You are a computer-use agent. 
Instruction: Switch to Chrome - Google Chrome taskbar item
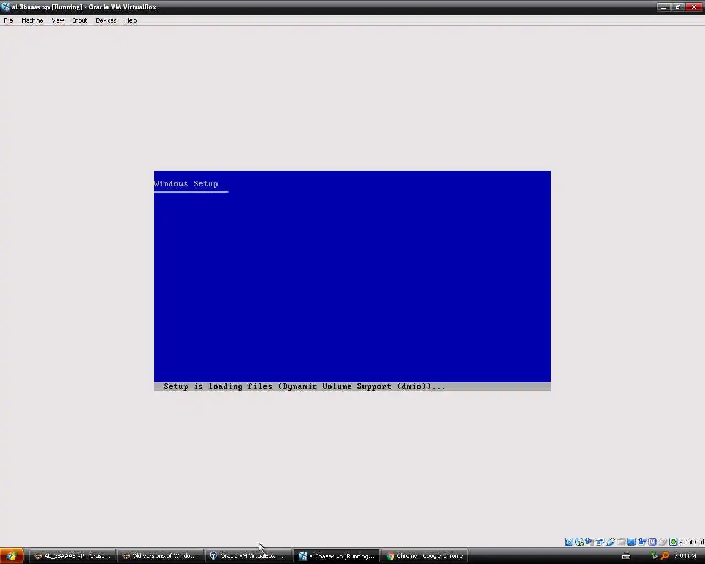point(425,556)
